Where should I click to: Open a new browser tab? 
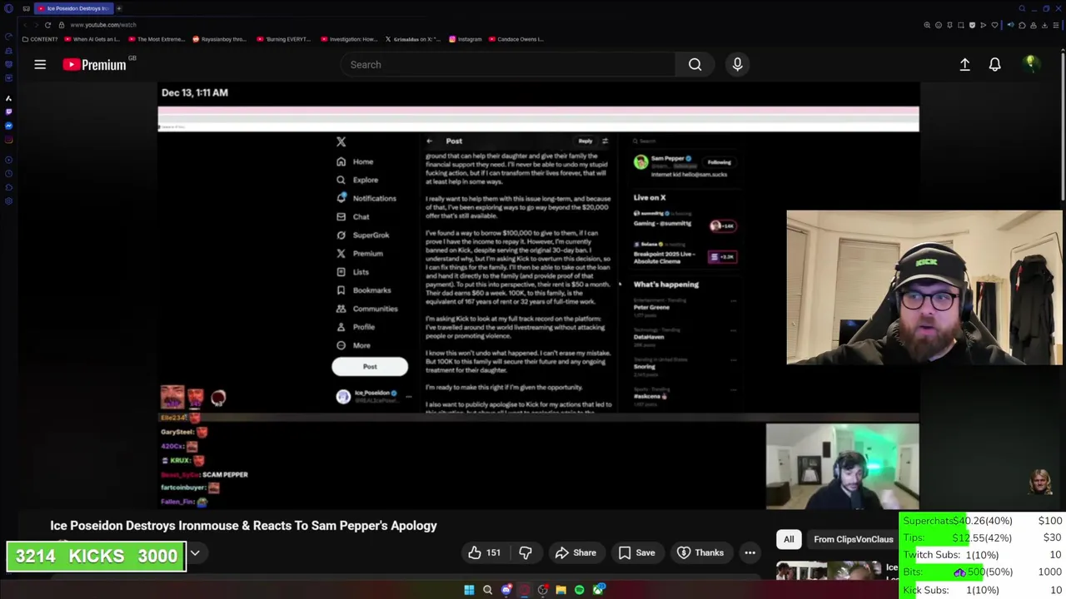[119, 8]
